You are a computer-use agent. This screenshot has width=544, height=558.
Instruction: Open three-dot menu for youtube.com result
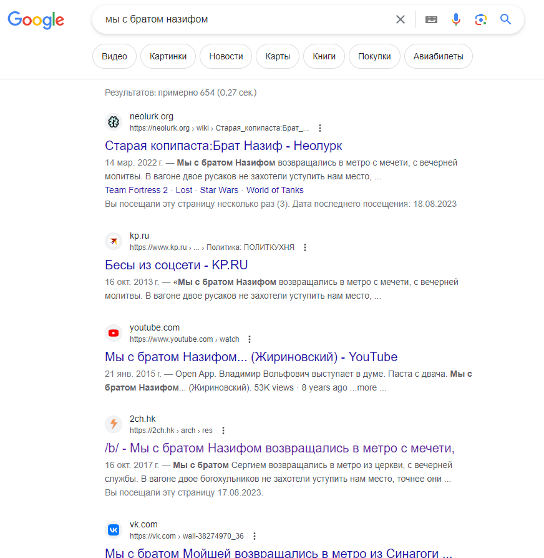click(250, 339)
